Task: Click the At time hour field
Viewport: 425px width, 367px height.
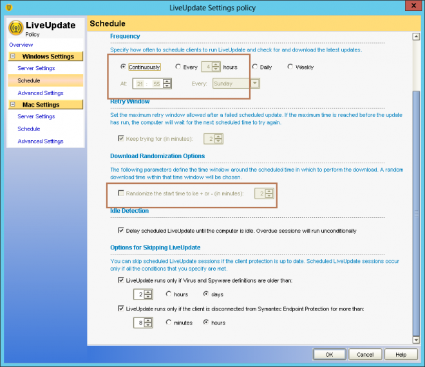Action: pos(140,84)
